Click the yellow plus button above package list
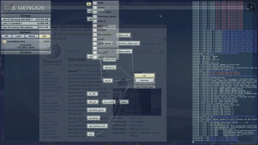Screen dimensions: 258x145 pyautogui.click(x=89, y=4)
